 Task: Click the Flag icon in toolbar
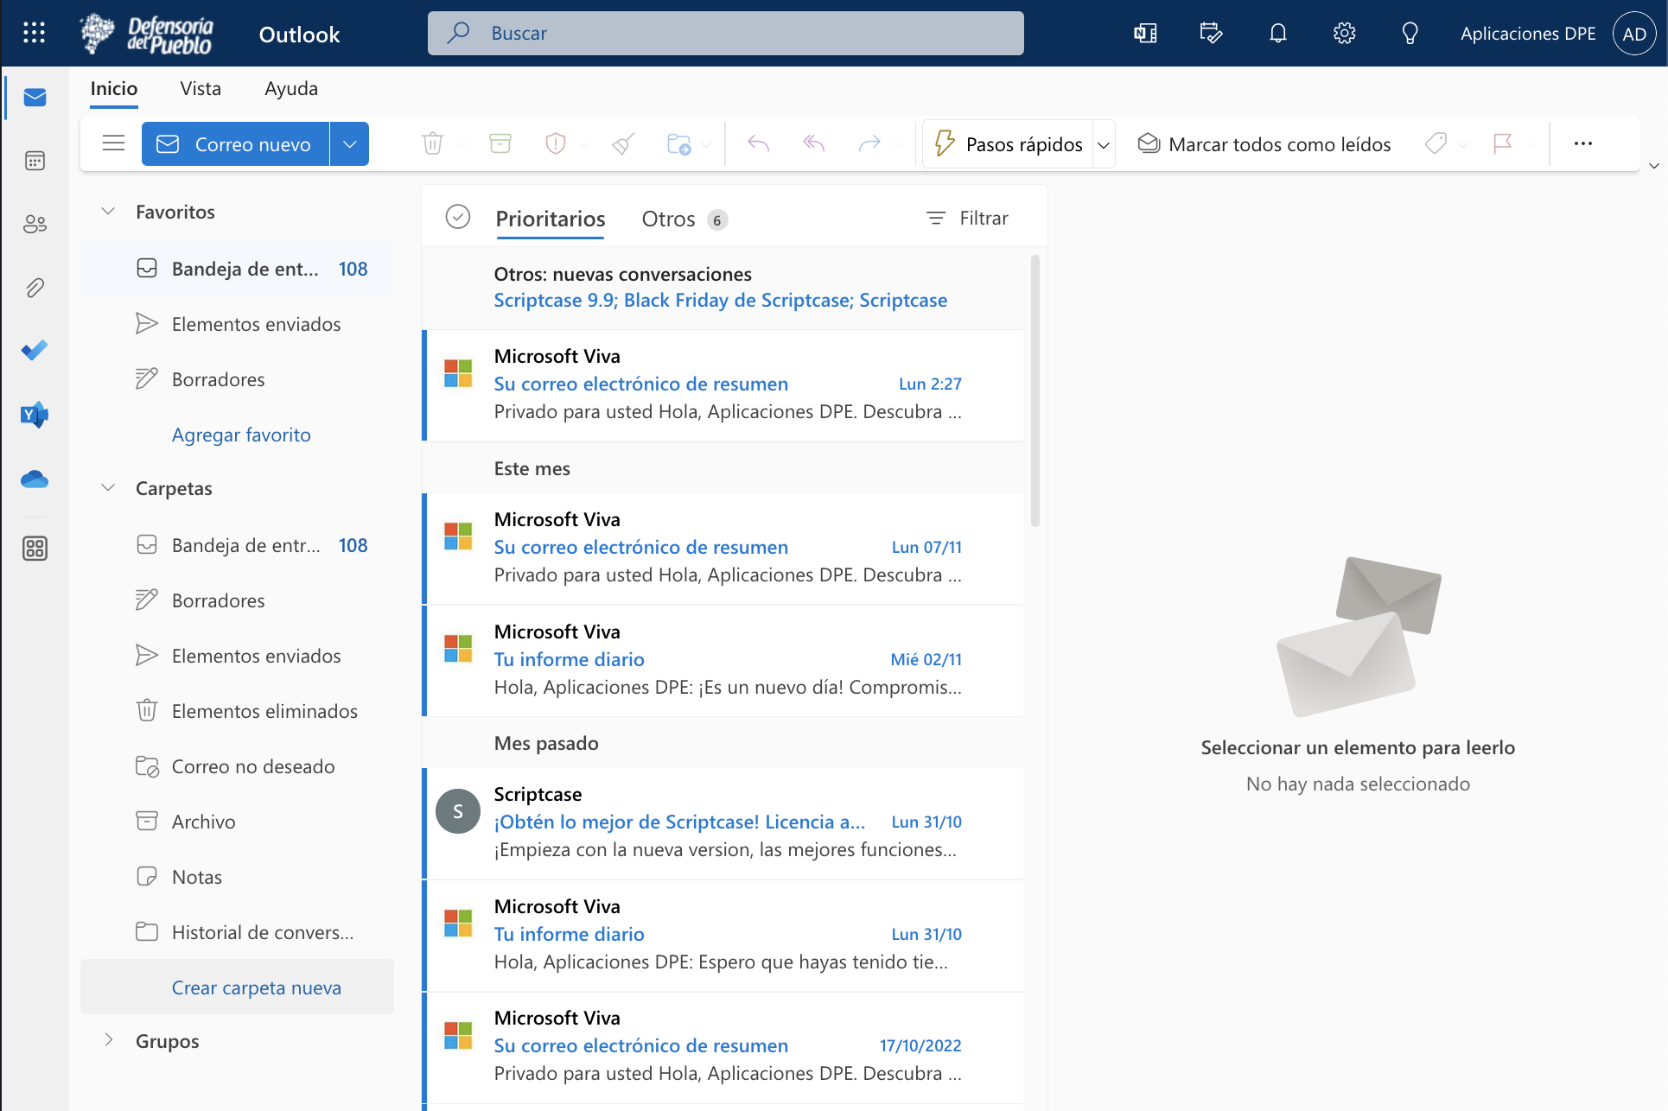1503,143
